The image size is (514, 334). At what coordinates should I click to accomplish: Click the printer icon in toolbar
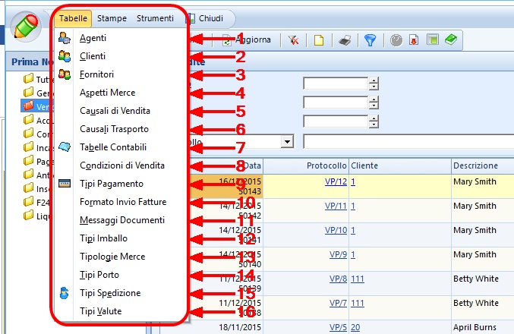point(345,39)
